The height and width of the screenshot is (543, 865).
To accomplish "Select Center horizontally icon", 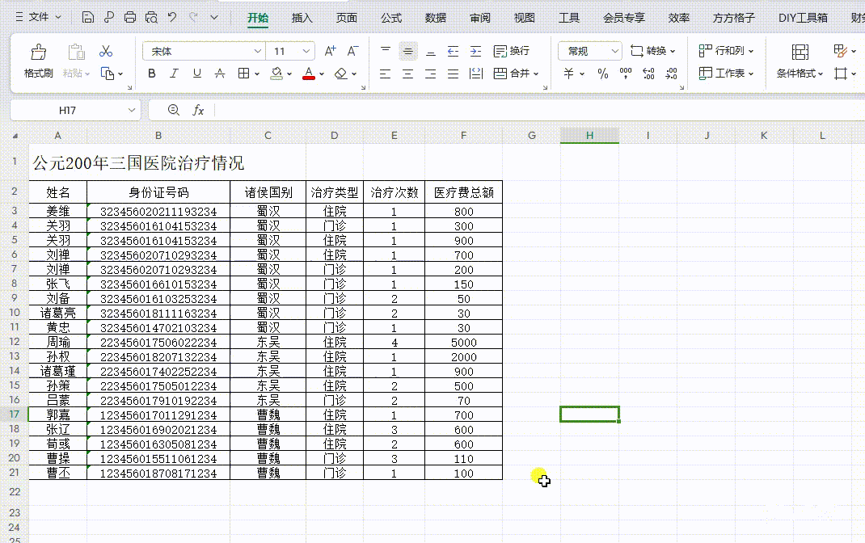I will point(407,74).
